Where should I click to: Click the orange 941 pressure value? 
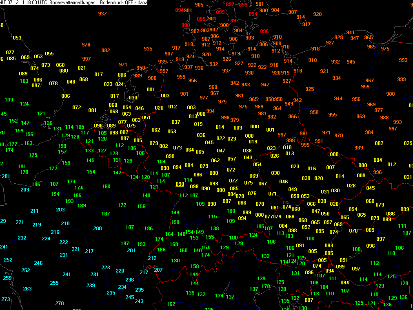(351, 33)
